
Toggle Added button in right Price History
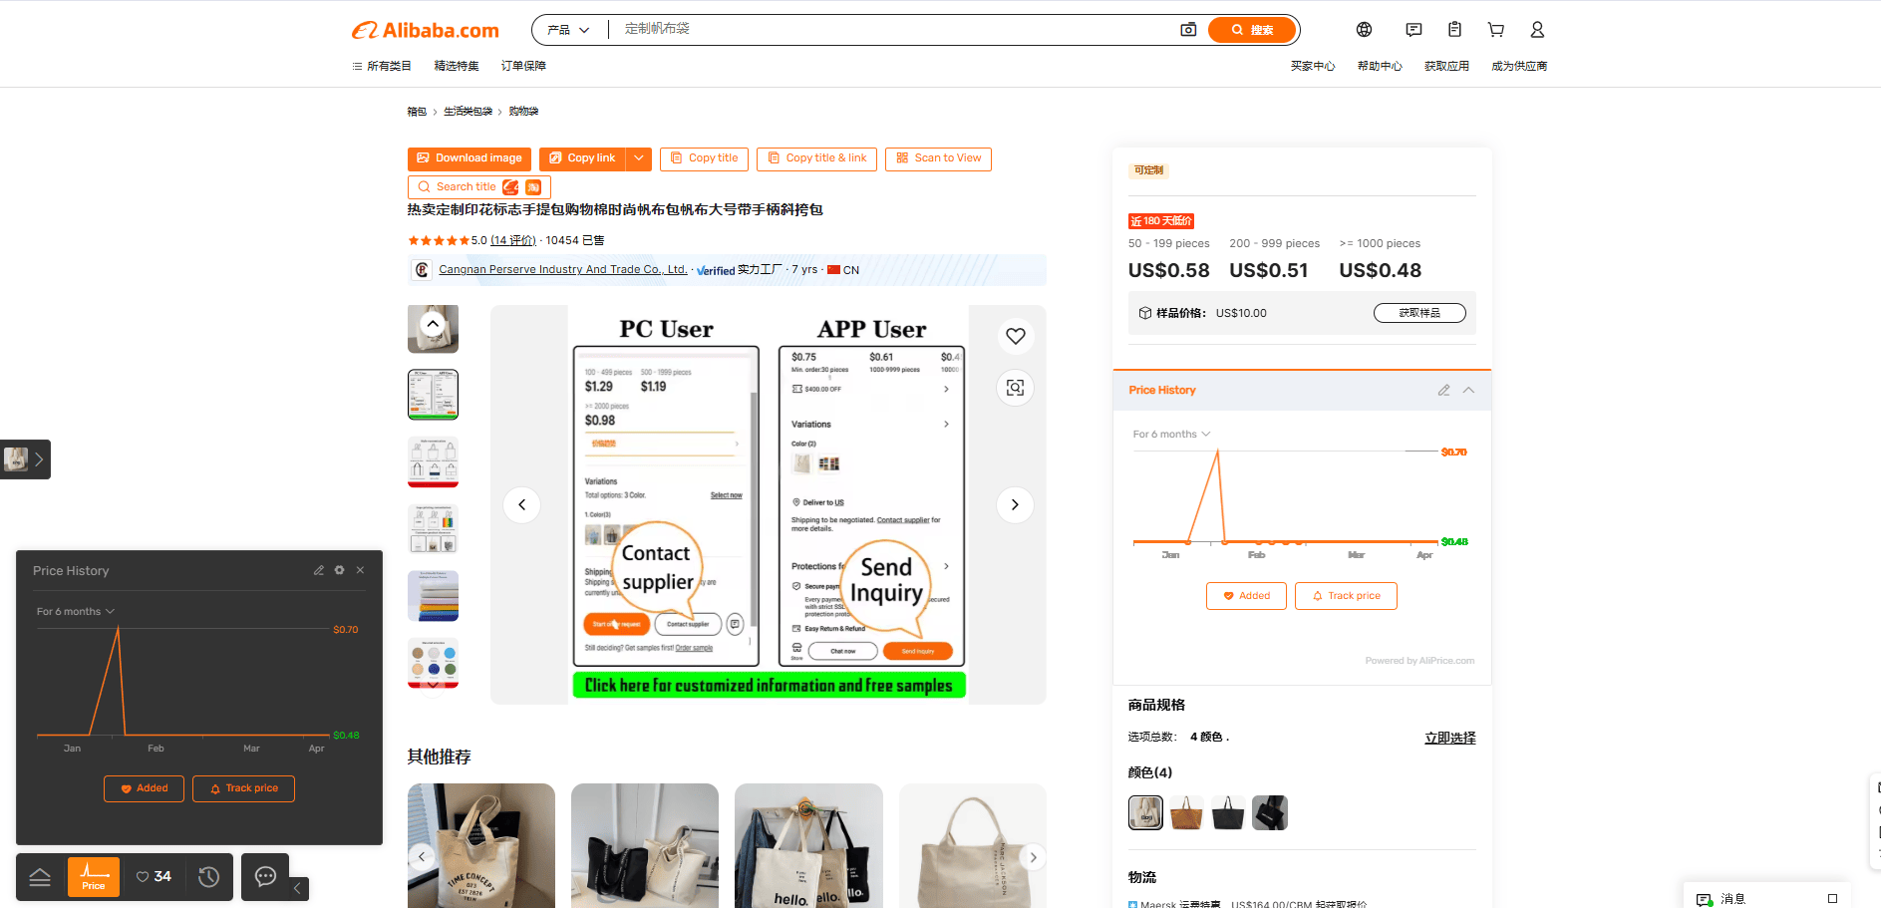tap(1246, 596)
